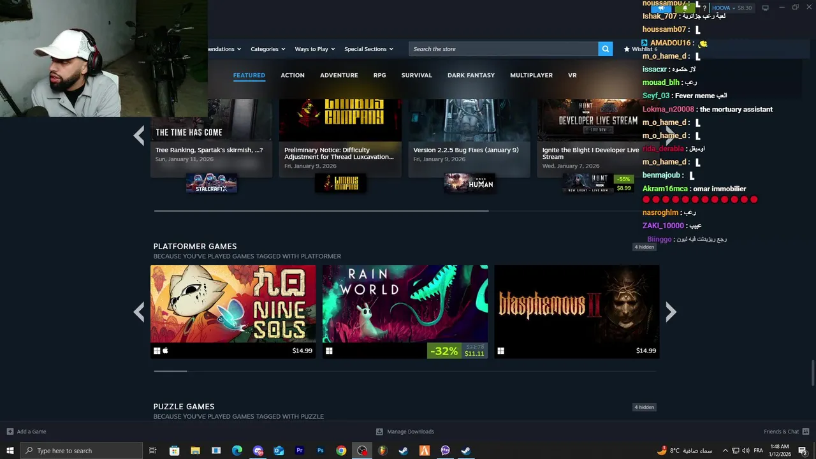Launch Microsoft Store from the taskbar
This screenshot has height=459, width=816.
(174, 451)
